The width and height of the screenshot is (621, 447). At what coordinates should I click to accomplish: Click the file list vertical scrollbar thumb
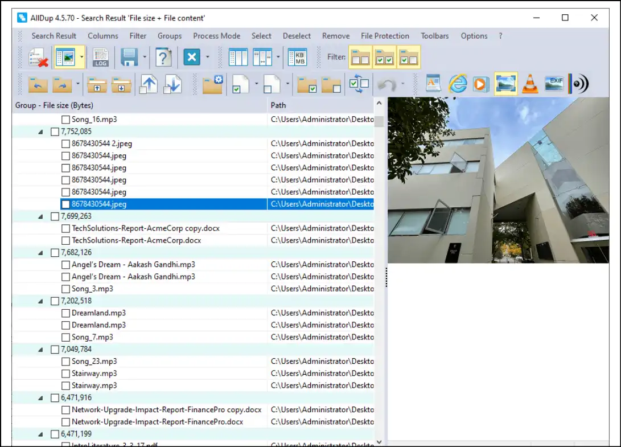379,121
